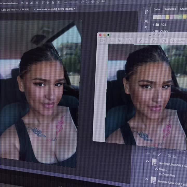
Task: Click Zoom Out in Preview window toolbar
Action: [111, 41]
